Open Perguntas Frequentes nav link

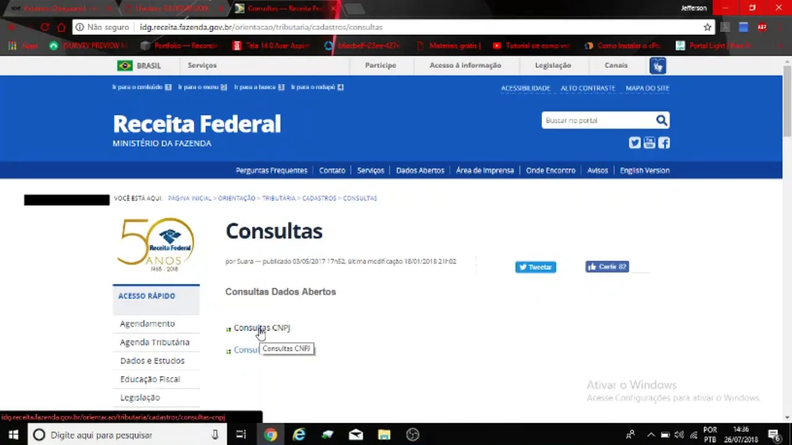[271, 171]
